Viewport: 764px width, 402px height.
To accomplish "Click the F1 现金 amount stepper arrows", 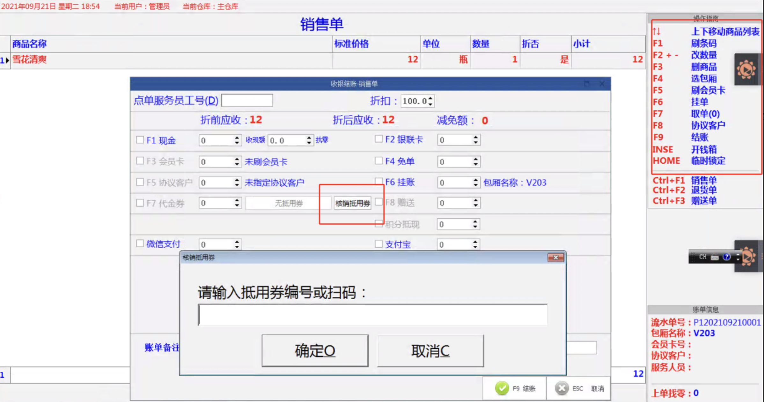I will [x=237, y=140].
